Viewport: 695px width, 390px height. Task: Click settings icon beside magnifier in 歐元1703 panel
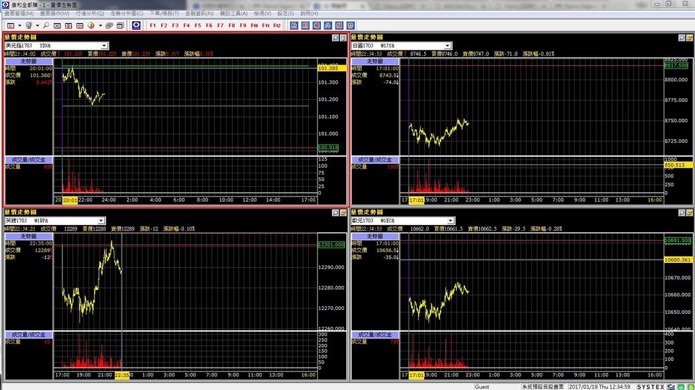(690, 213)
